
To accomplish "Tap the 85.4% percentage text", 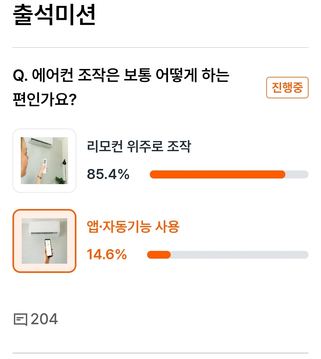I will [108, 174].
